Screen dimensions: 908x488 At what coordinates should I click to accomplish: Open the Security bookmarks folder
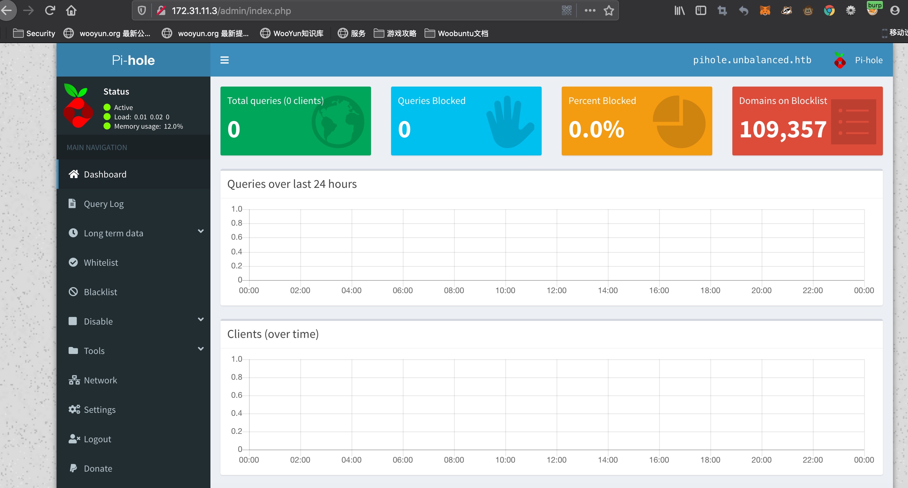tap(34, 33)
